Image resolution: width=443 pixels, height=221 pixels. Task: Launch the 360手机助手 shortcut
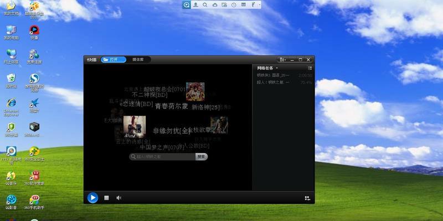[x=34, y=202]
